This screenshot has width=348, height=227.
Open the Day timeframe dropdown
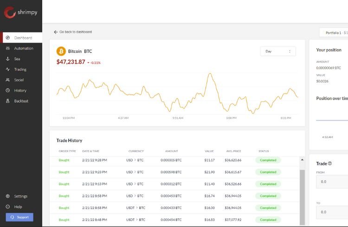click(x=277, y=51)
